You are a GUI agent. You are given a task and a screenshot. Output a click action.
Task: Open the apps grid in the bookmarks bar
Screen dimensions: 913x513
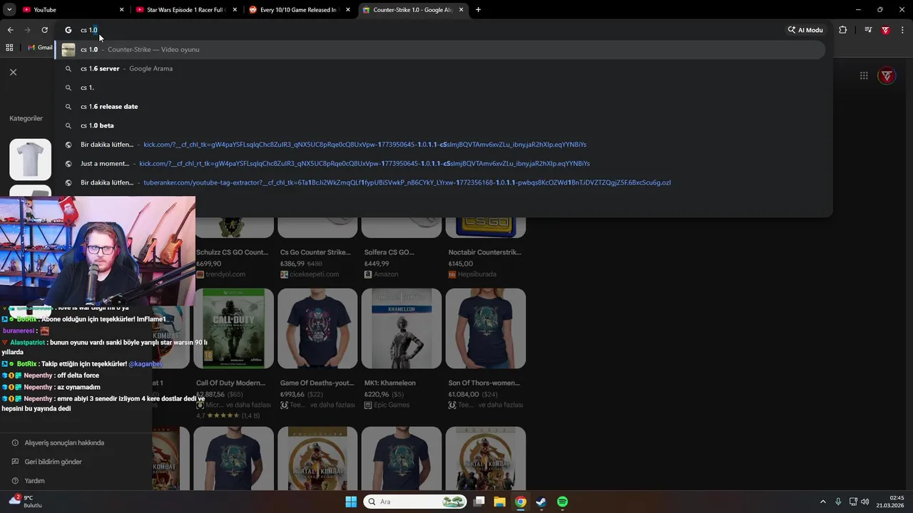tap(9, 48)
